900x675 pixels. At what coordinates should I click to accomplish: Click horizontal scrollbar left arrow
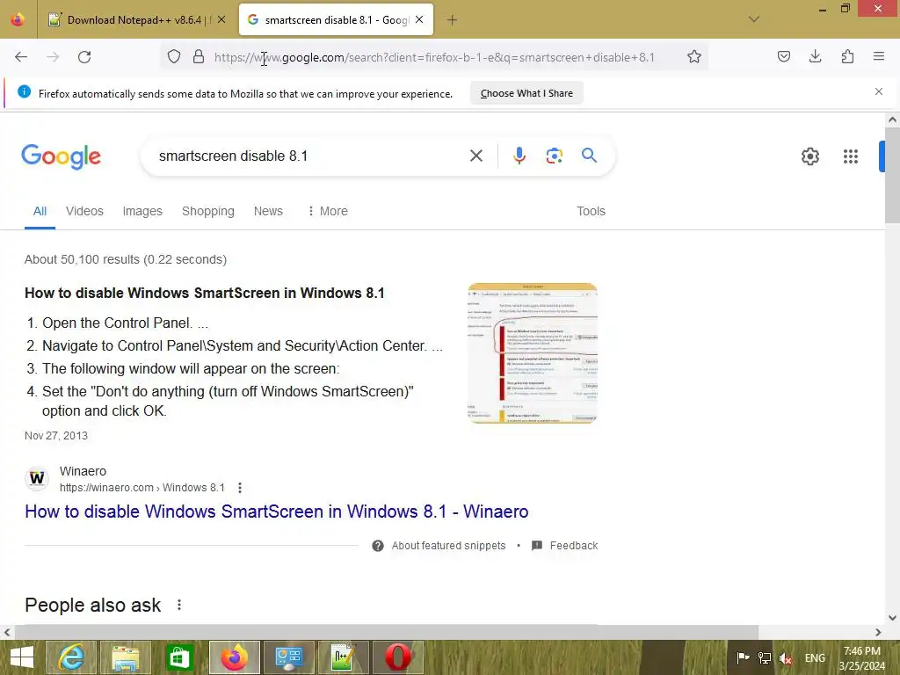pos(7,632)
